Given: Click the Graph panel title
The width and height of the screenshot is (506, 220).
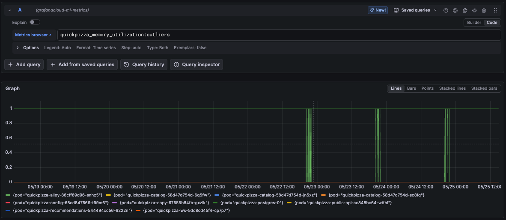Looking at the screenshot, I should coord(12,88).
